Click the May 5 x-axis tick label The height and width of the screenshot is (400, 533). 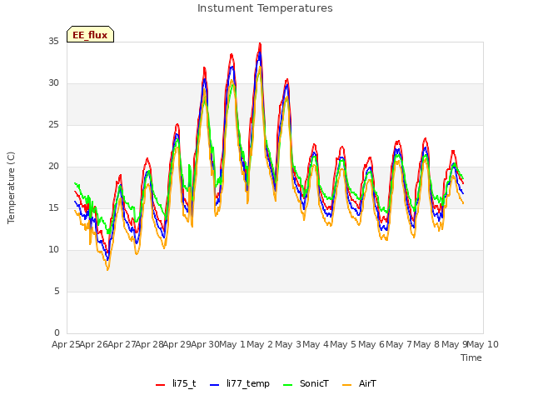tap(343, 344)
